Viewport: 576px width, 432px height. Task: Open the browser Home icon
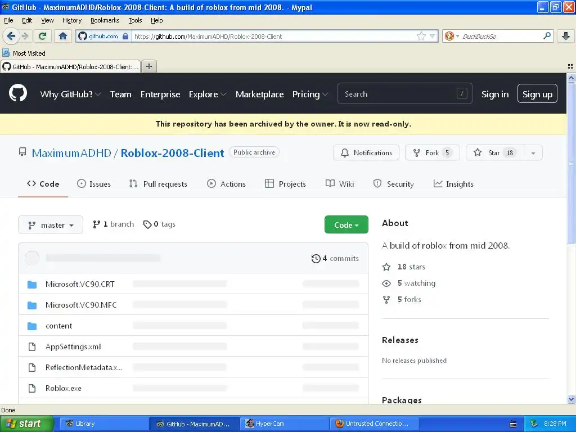tap(63, 36)
